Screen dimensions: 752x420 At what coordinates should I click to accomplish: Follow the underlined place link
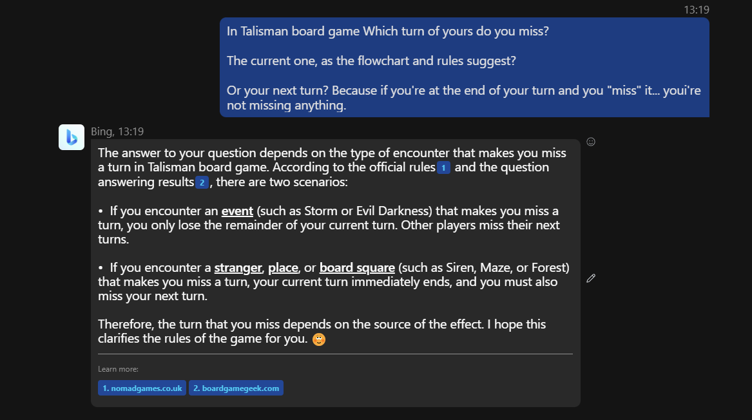pyautogui.click(x=282, y=267)
